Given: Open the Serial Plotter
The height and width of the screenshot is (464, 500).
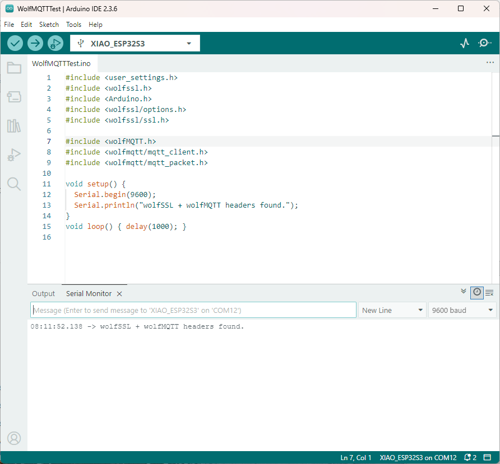Looking at the screenshot, I should point(465,43).
